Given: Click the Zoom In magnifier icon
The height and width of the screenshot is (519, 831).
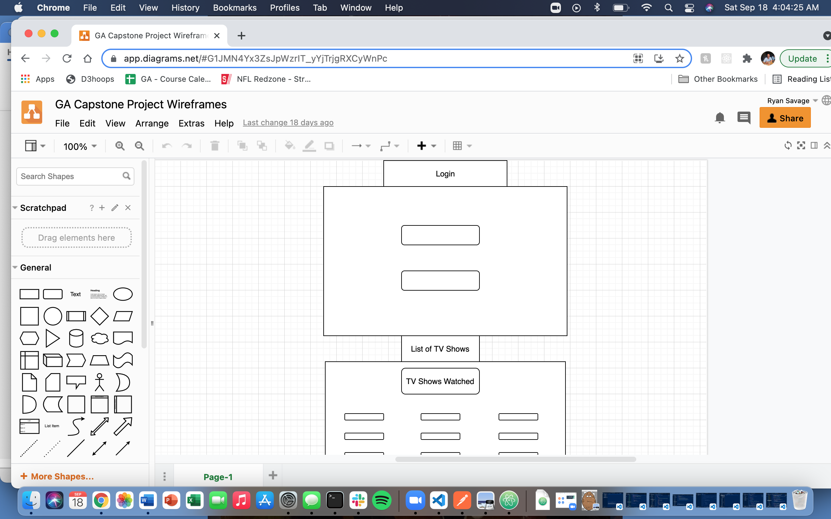Looking at the screenshot, I should click(x=119, y=146).
